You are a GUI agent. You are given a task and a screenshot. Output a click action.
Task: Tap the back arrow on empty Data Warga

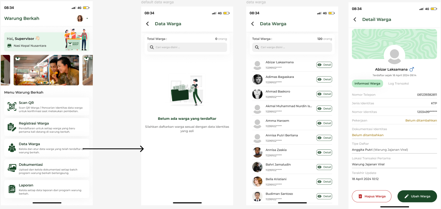click(147, 24)
